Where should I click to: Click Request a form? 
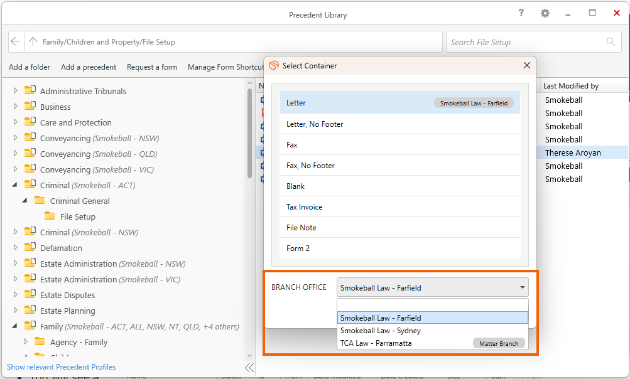pos(152,67)
